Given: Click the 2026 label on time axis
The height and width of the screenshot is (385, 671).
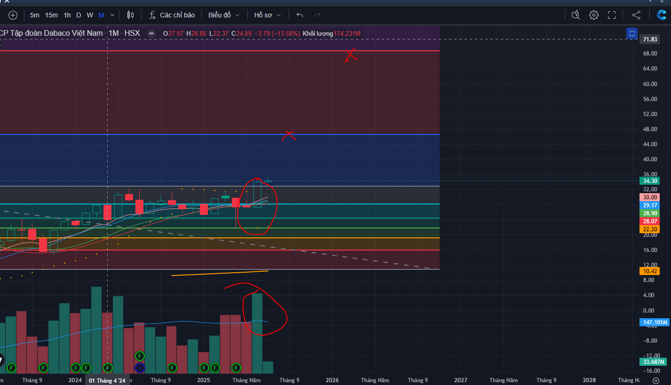Looking at the screenshot, I should point(332,380).
